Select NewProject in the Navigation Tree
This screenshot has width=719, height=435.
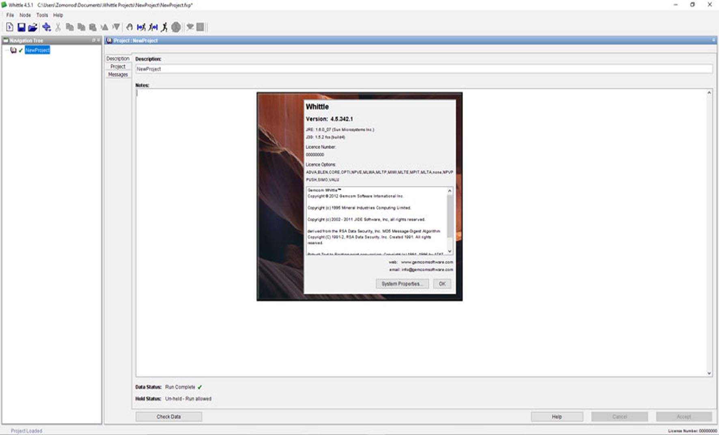37,50
